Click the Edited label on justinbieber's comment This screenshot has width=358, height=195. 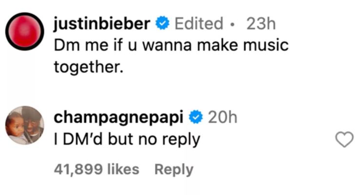coord(199,23)
